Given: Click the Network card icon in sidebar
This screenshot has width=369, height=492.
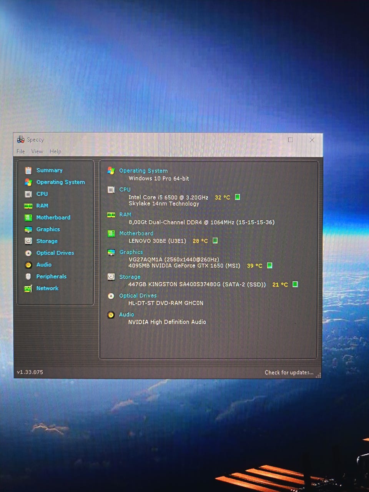Looking at the screenshot, I should coord(28,288).
